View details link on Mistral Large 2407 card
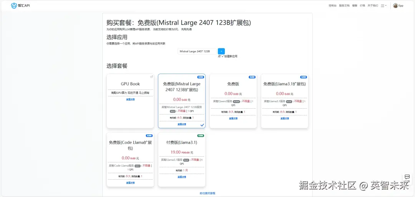 coord(181,124)
